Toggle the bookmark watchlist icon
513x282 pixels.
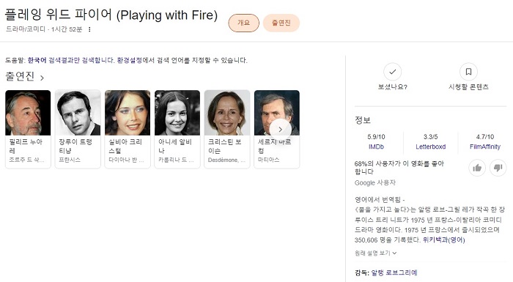[x=468, y=72]
